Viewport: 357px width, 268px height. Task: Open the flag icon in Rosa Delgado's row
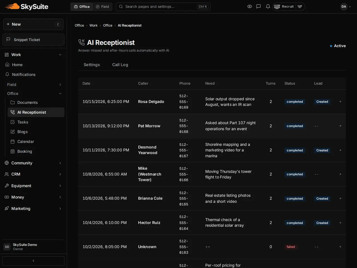tap(340, 102)
